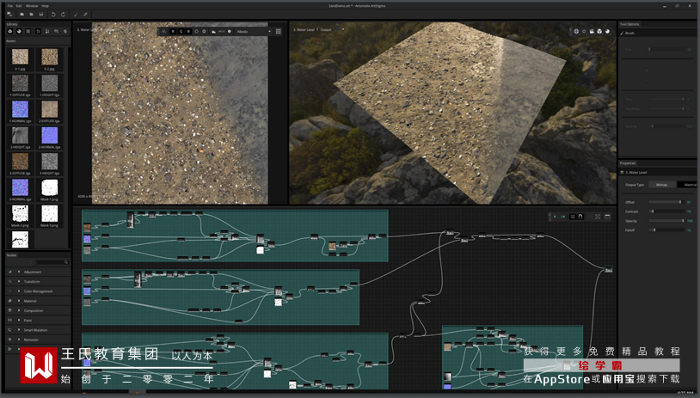This screenshot has height=398, width=700.
Task: Click the grid layout icon in graph toolbar
Action: click(x=573, y=217)
